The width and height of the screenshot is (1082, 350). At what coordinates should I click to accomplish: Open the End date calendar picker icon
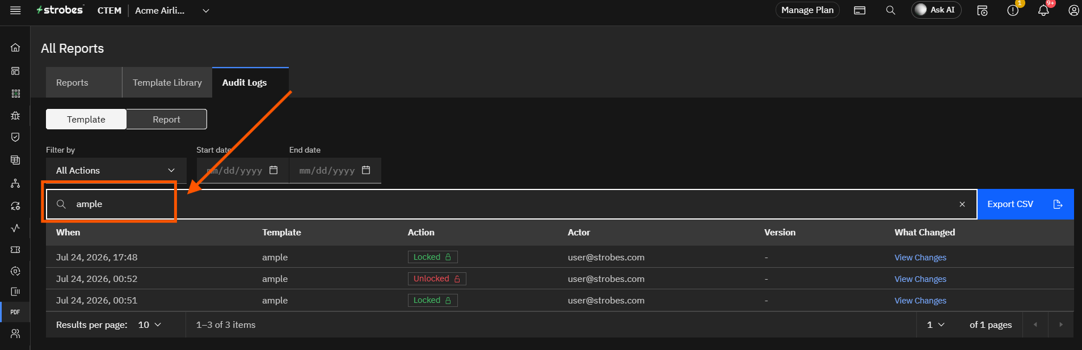click(366, 170)
